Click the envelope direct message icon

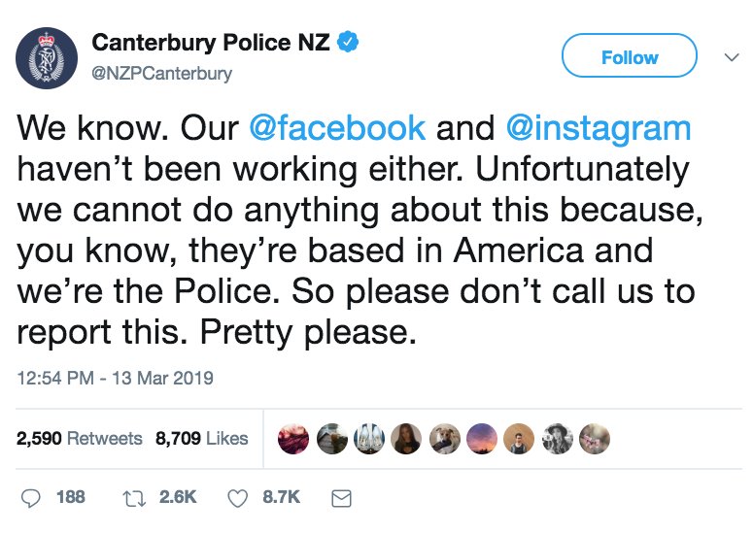[341, 497]
